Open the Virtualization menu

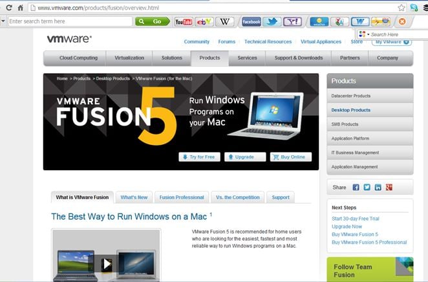click(x=129, y=58)
